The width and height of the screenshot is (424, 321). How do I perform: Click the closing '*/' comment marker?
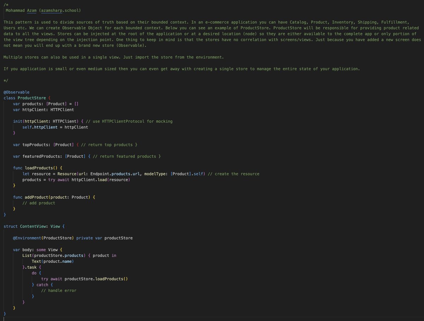(x=6, y=80)
